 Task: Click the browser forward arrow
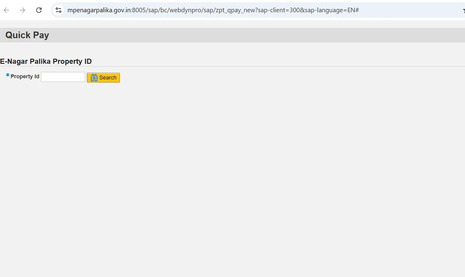[x=22, y=10]
